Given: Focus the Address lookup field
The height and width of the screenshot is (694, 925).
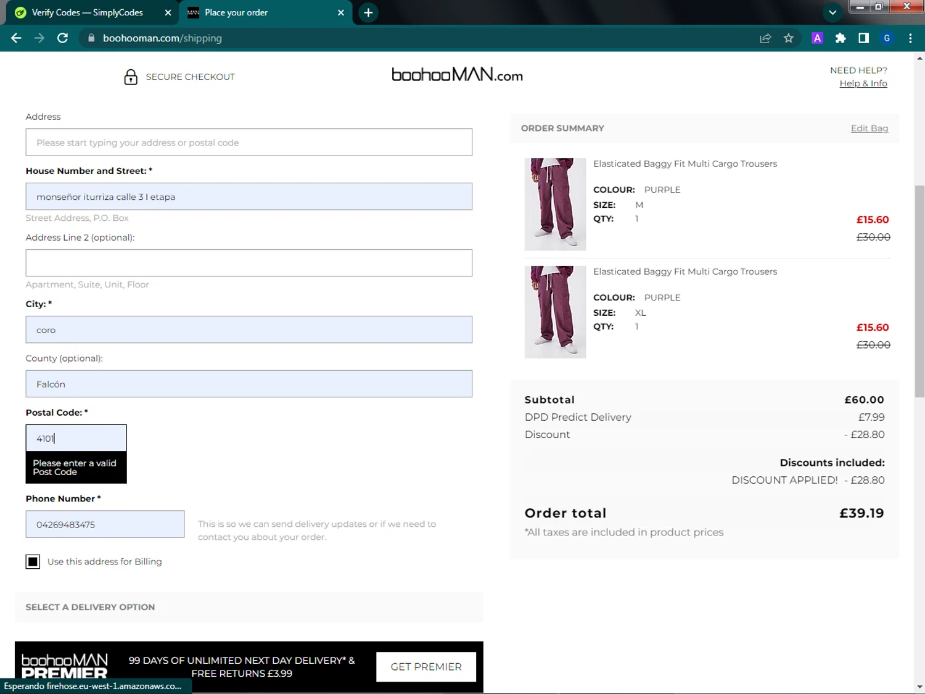Looking at the screenshot, I should click(249, 143).
